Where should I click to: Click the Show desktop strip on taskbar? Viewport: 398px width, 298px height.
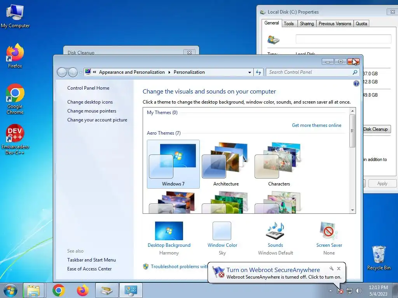395,290
